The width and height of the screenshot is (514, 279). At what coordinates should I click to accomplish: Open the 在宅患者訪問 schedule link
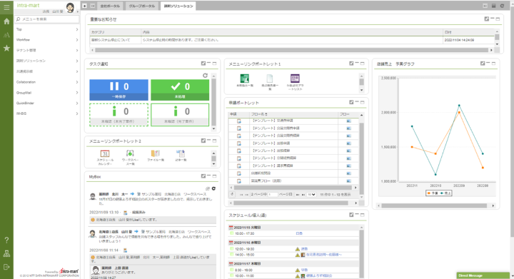pyautogui.click(x=324, y=255)
